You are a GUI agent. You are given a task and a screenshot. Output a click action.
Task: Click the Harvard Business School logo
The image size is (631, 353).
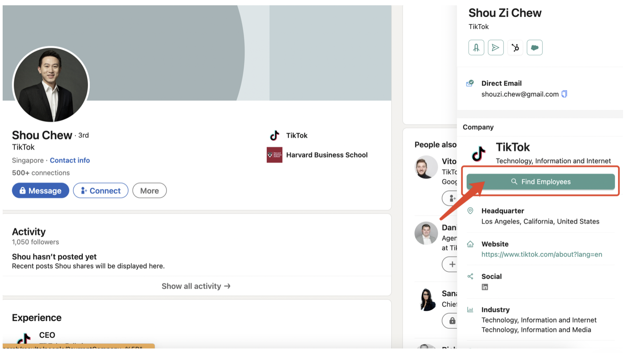point(274,155)
